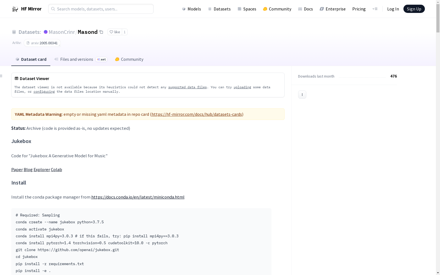Viewport: 440px width, 275px height.
Task: Click the Datasets: breadcrumb label
Action: pyautogui.click(x=30, y=32)
